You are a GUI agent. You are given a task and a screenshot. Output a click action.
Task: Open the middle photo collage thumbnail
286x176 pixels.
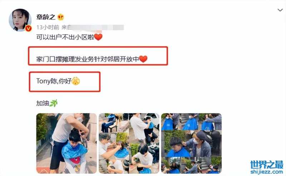(129, 144)
